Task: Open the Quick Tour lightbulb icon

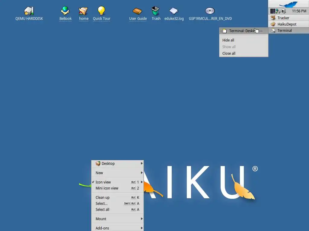Action: (x=101, y=11)
